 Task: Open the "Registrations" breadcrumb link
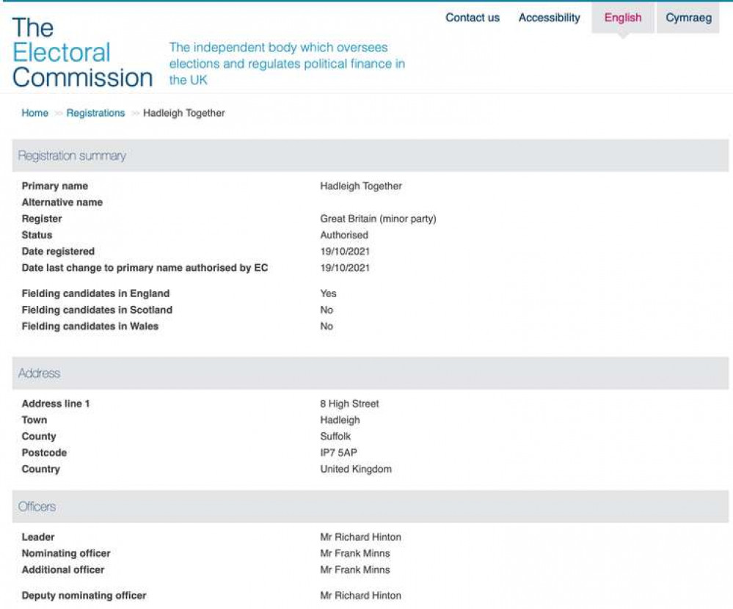click(95, 113)
